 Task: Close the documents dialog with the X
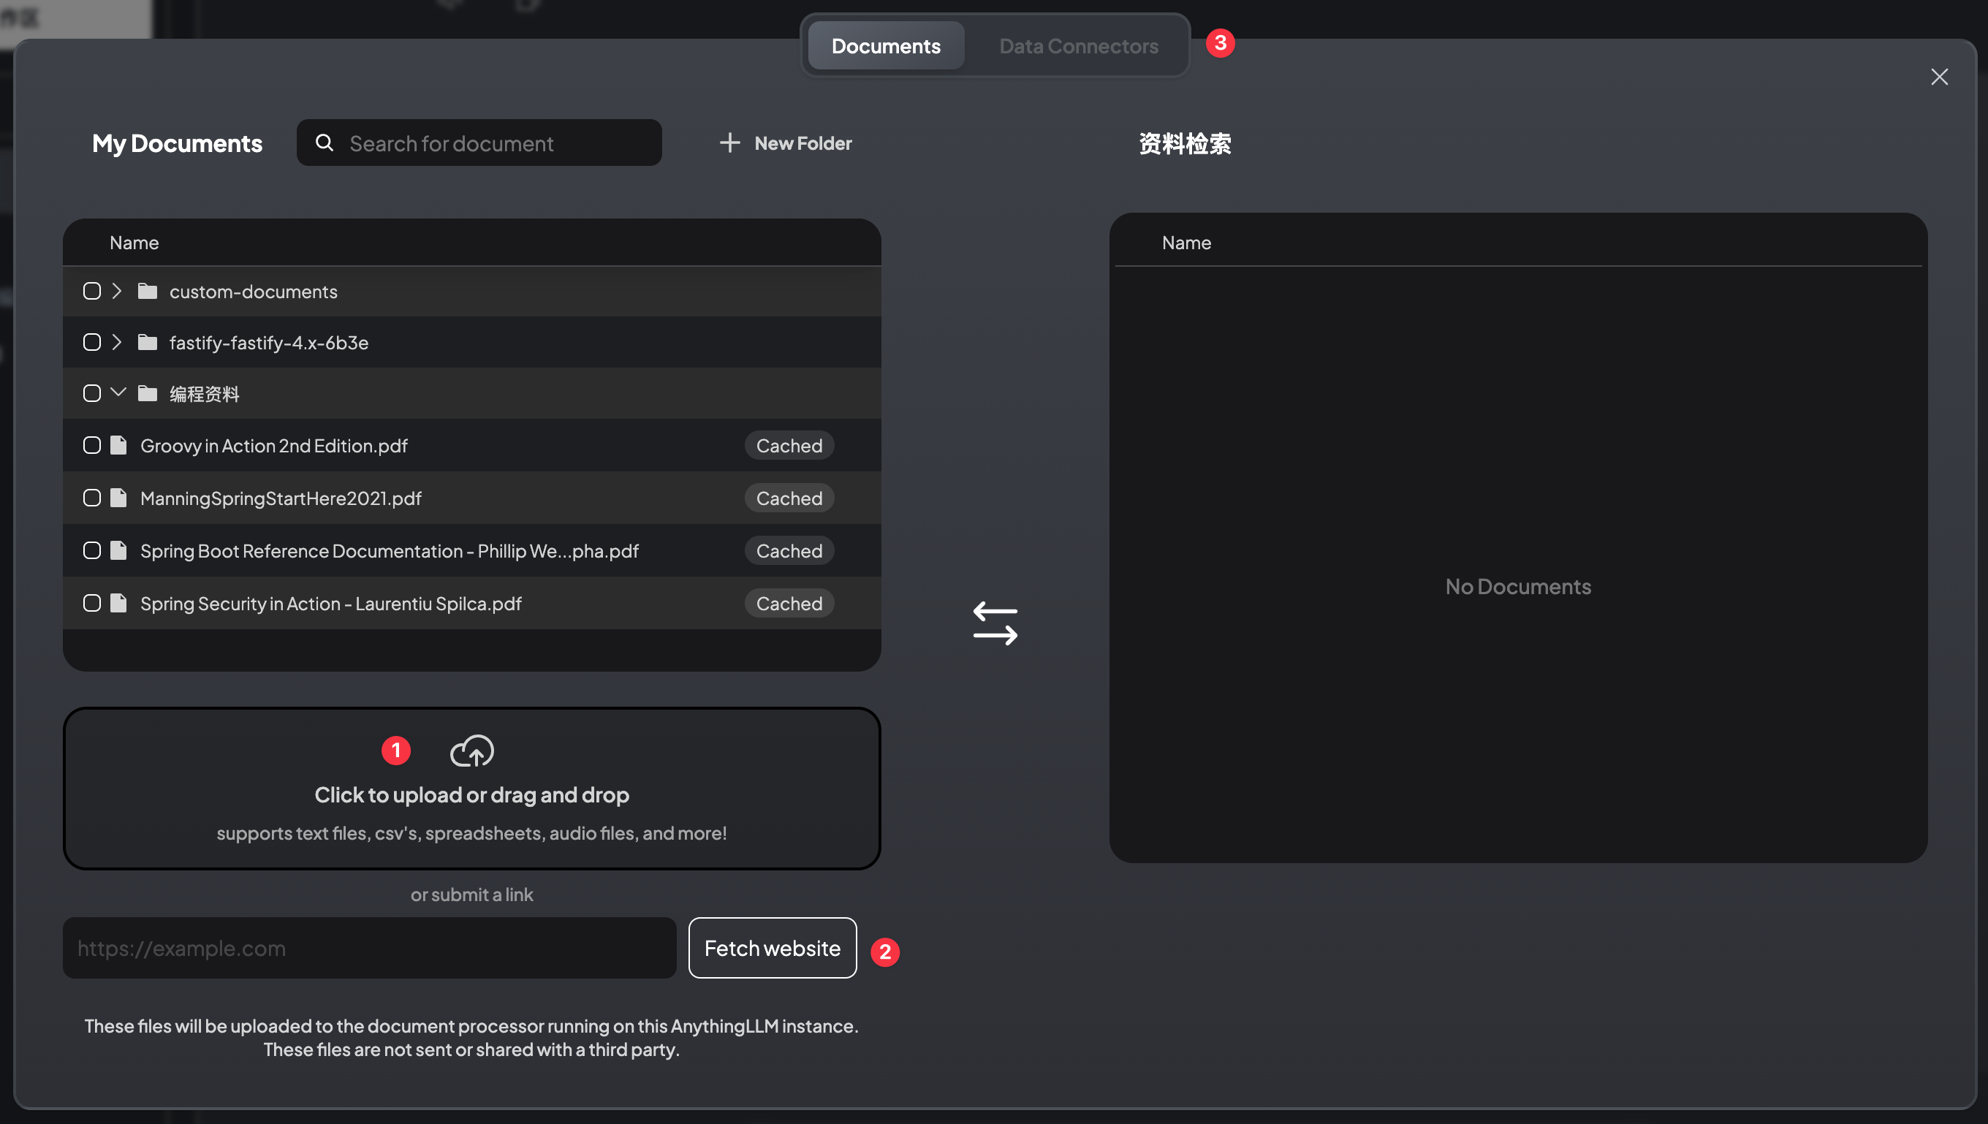coord(1939,77)
